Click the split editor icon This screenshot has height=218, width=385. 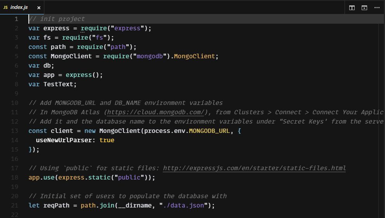[352, 8]
